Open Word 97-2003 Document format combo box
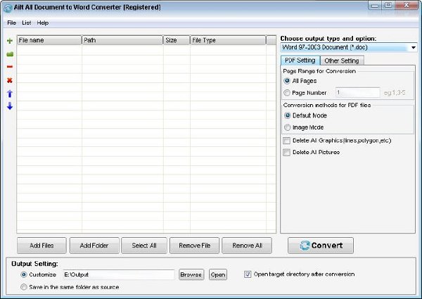 (349, 48)
